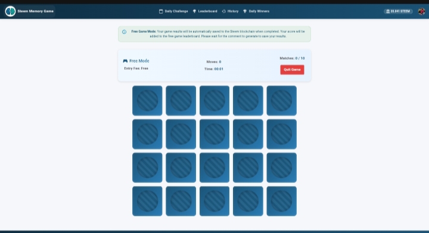The height and width of the screenshot is (233, 429).
Task: Open the Steem Memory Game title link
Action: [x=36, y=11]
